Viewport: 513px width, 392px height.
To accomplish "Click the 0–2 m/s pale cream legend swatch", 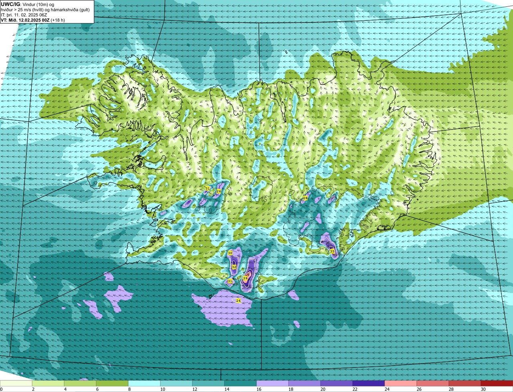I will pos(16,384).
